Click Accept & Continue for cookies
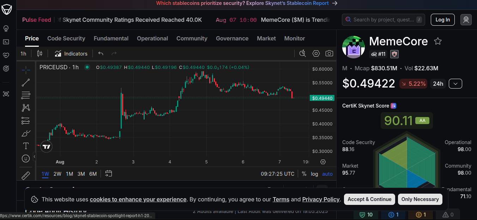Viewport: 477px width, 220px height. 369,199
